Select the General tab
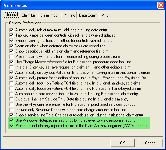The width and height of the screenshot is (166, 150). [x=12, y=15]
